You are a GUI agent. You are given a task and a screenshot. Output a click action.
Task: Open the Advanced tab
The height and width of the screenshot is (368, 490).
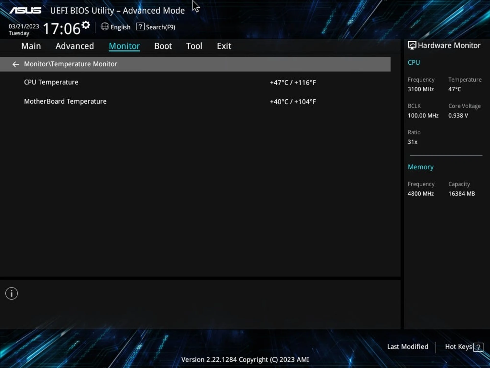point(75,46)
